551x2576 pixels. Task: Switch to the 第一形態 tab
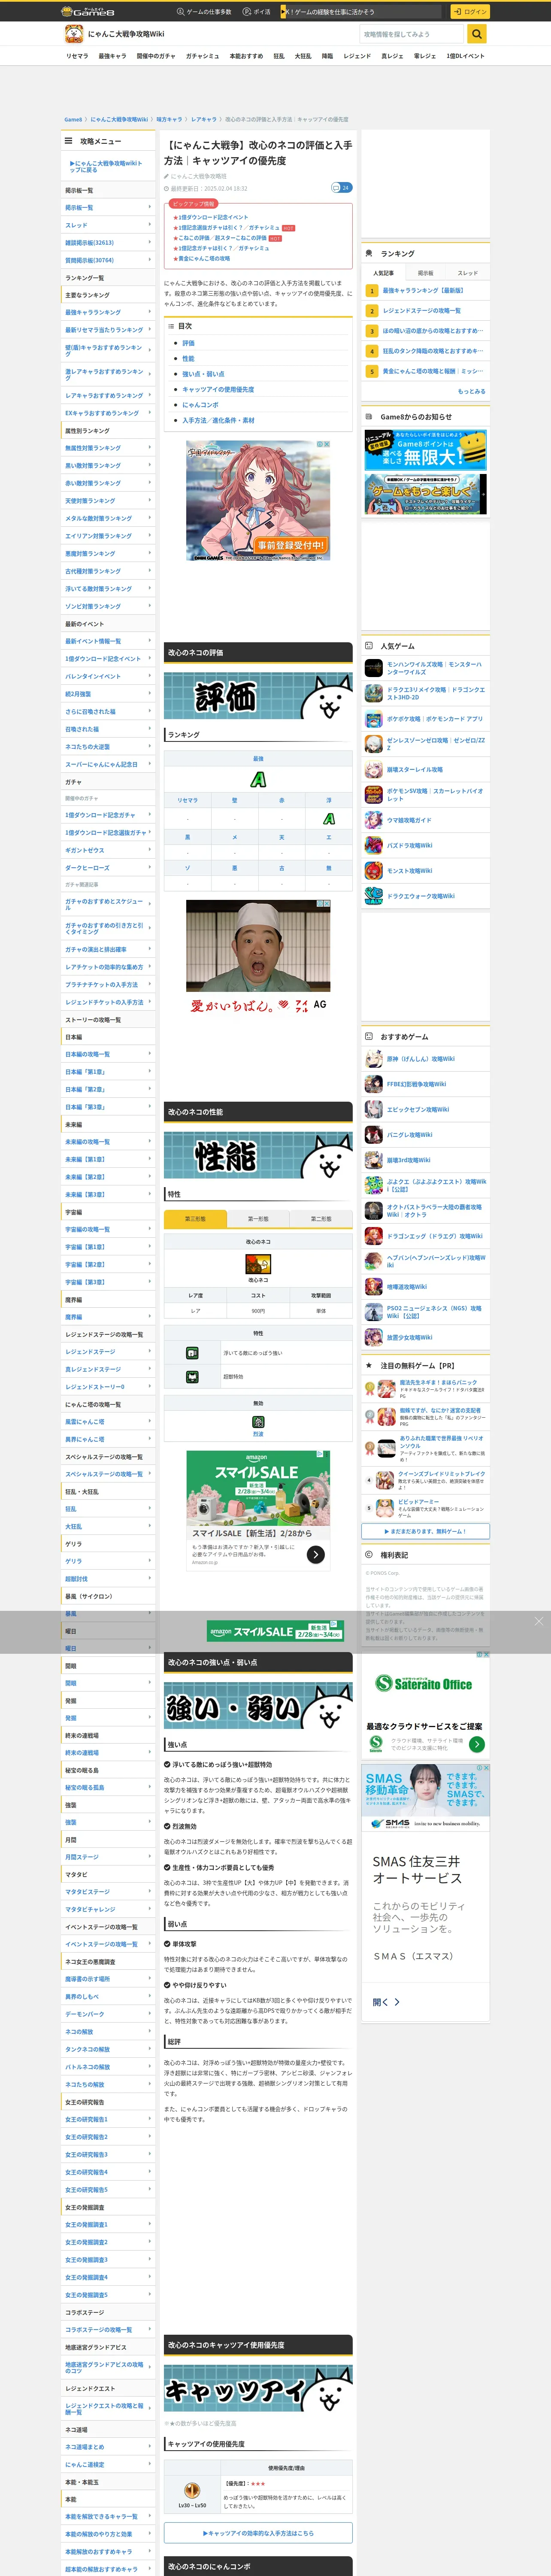(x=258, y=1219)
